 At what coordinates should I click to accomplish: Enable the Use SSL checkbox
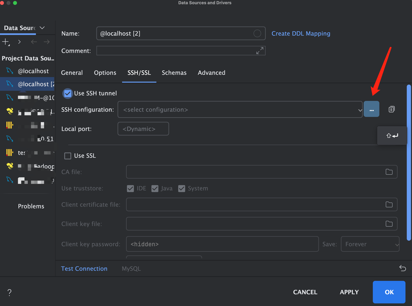click(68, 156)
